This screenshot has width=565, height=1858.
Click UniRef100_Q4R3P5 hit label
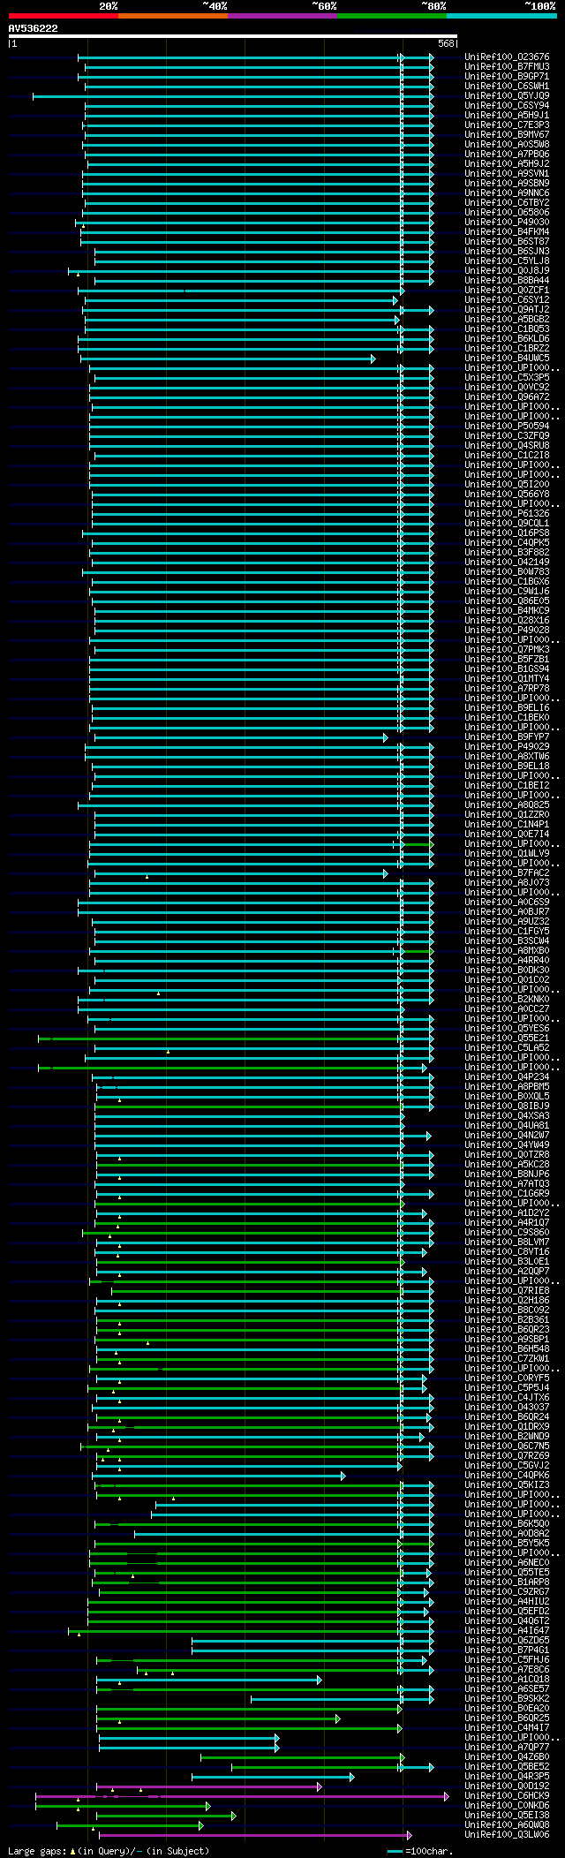[507, 1776]
